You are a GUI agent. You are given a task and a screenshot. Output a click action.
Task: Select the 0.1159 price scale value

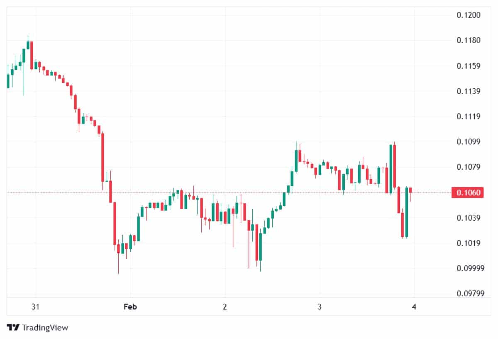pyautogui.click(x=468, y=66)
